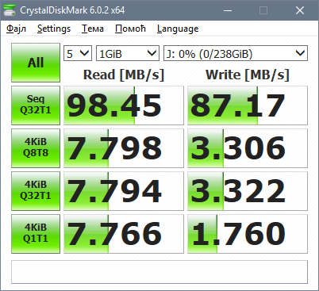Viewport: 319px width, 291px height.
Task: Click the empty comment field at bottom
Action: coord(159,272)
